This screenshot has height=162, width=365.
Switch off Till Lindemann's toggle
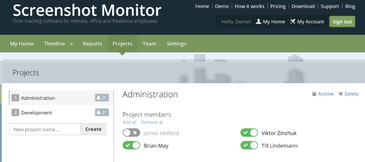click(x=249, y=145)
